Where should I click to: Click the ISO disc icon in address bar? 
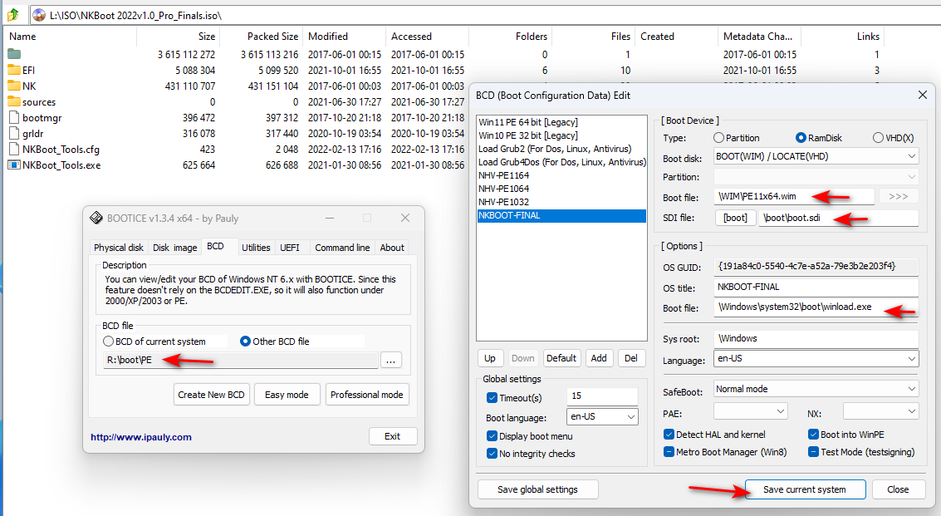(x=39, y=15)
